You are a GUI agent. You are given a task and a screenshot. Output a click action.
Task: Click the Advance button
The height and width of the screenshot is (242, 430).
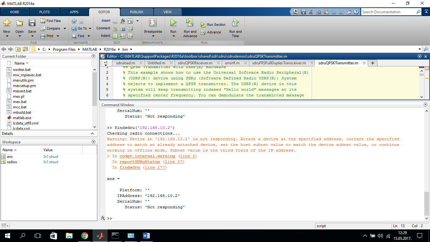point(211,32)
